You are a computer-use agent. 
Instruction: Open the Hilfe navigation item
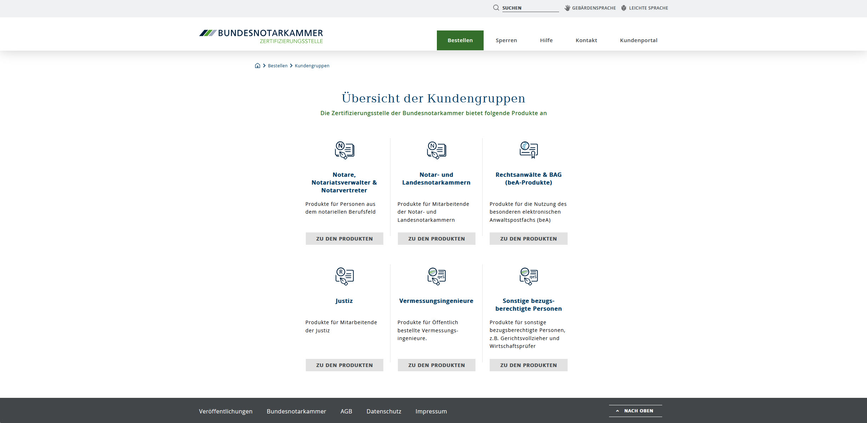click(x=546, y=40)
